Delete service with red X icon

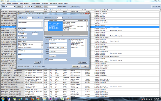tap(71, 18)
